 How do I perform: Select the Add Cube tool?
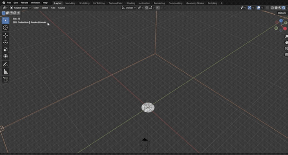click(6, 80)
